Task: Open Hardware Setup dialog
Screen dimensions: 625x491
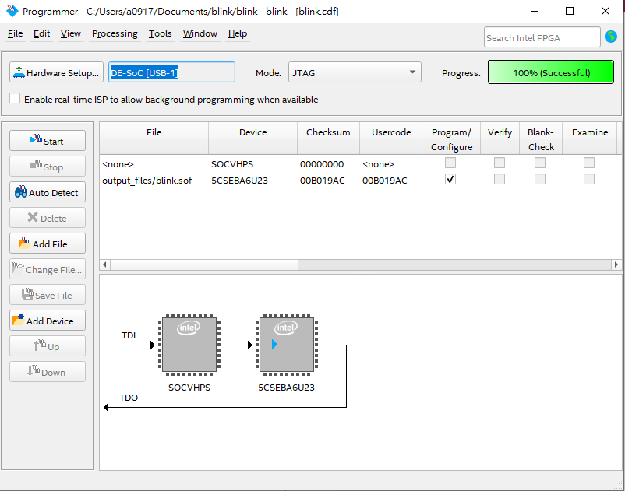Action: pos(56,73)
